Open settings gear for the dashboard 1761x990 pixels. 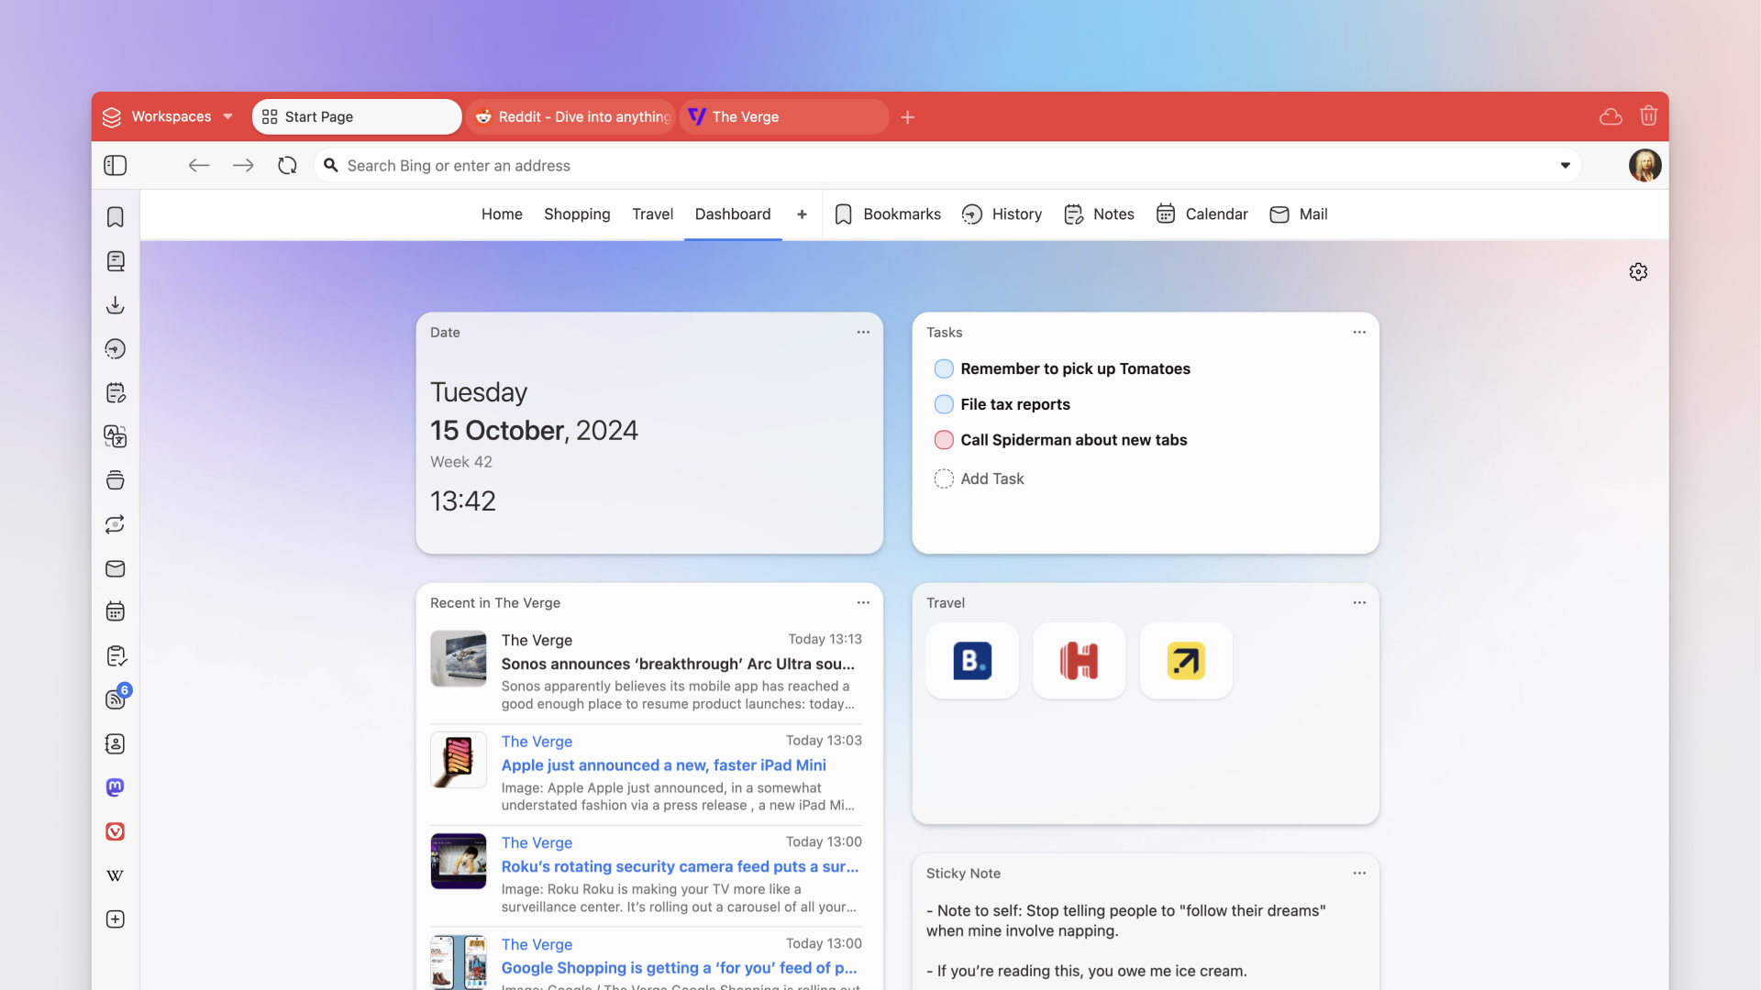(1639, 270)
